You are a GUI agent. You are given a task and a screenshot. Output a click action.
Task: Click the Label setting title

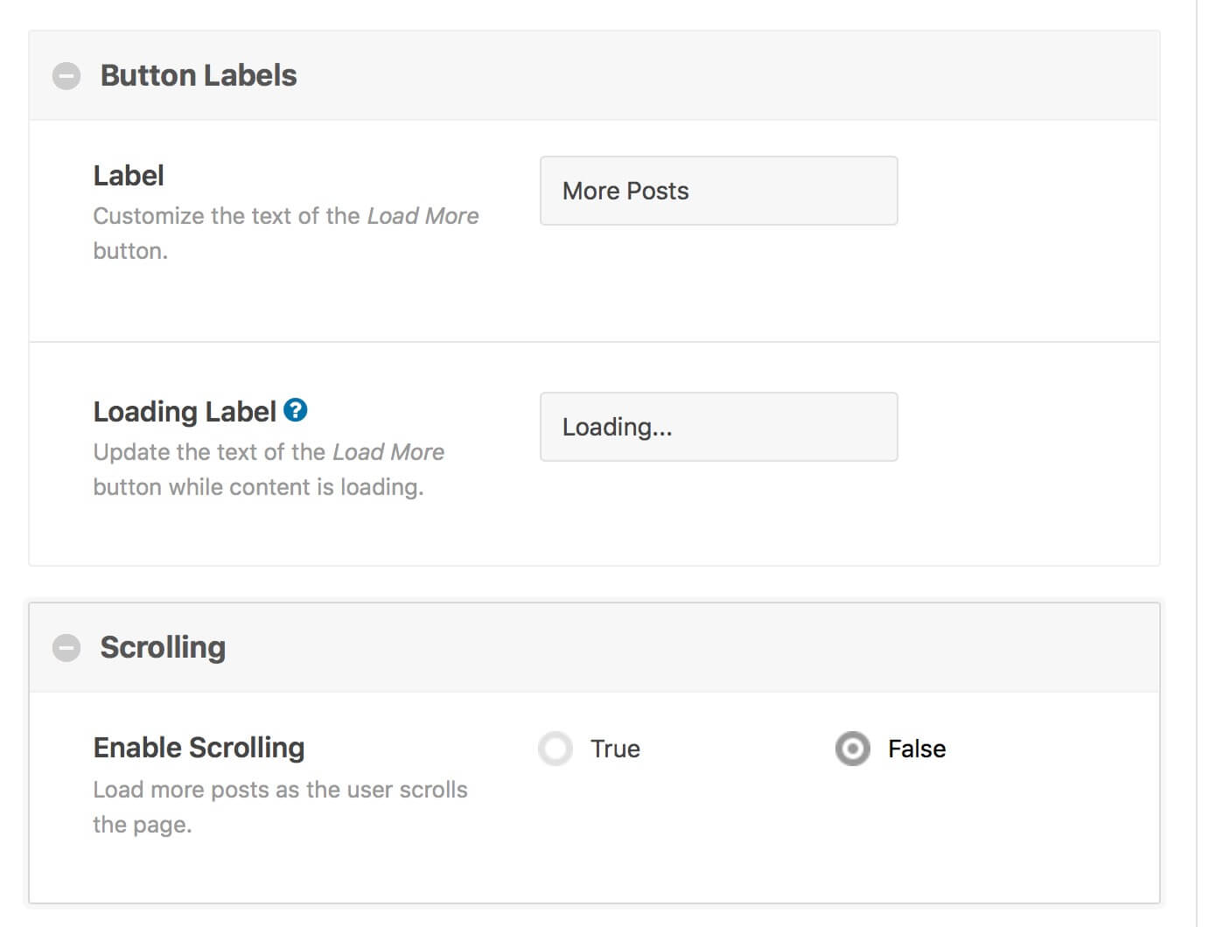[129, 176]
